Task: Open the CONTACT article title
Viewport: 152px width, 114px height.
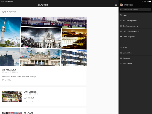Action: pyautogui.click(x=28, y=113)
